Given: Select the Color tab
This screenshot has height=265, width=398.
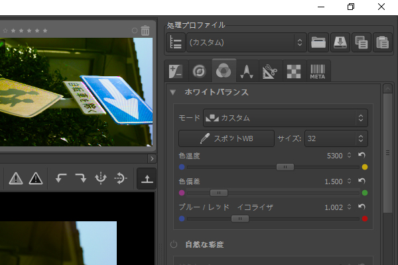Looking at the screenshot, I should click(224, 71).
